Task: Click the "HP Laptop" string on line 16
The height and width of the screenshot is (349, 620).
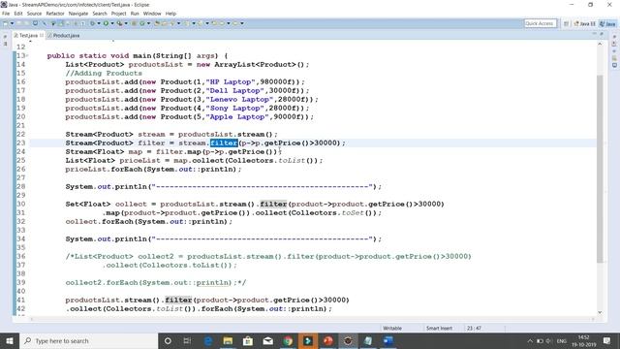Action: [x=231, y=81]
